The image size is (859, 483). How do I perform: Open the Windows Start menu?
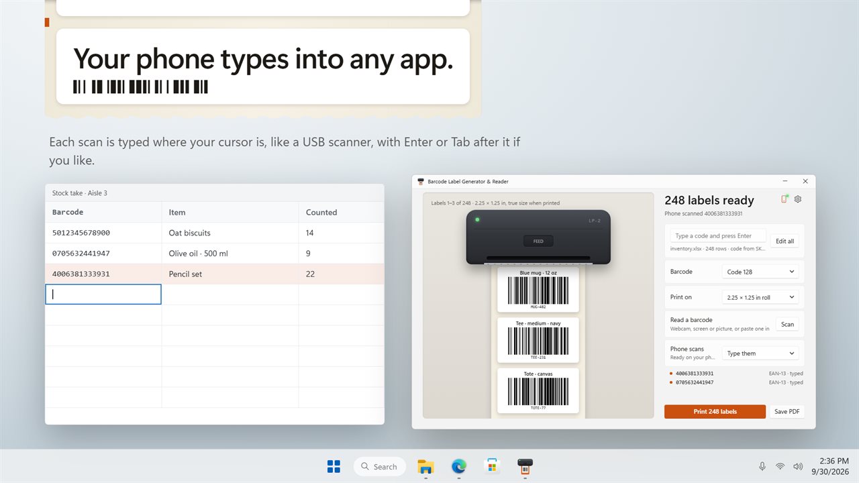[x=334, y=466]
